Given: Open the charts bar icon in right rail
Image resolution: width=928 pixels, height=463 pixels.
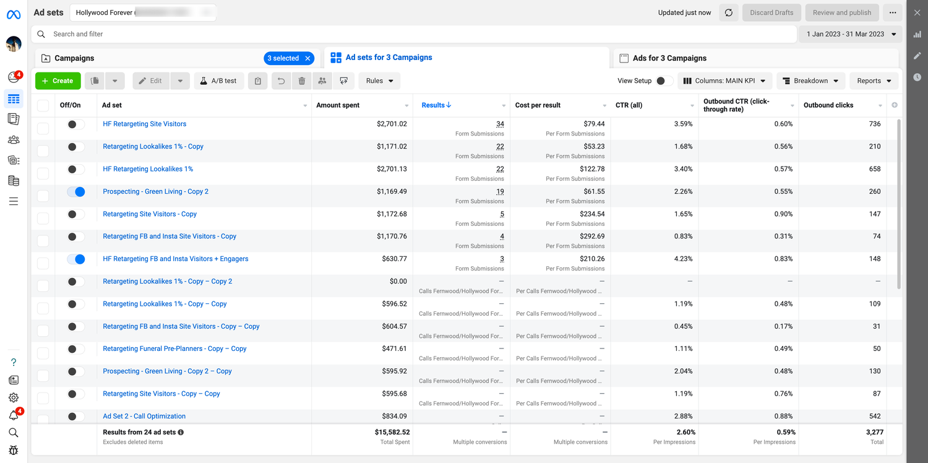Looking at the screenshot, I should (917, 35).
